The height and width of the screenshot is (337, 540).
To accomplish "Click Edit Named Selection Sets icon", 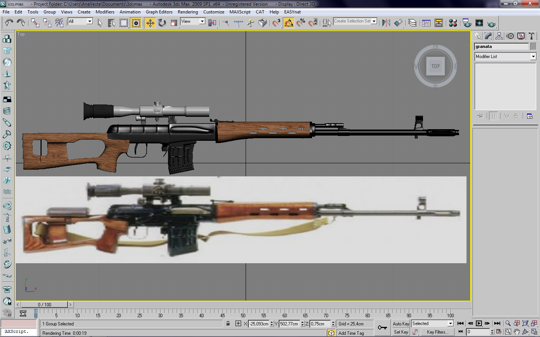I will [327, 23].
